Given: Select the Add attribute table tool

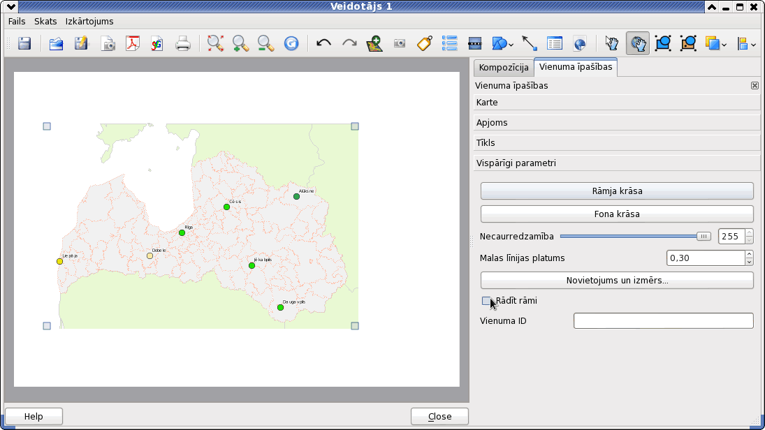Looking at the screenshot, I should tap(555, 43).
